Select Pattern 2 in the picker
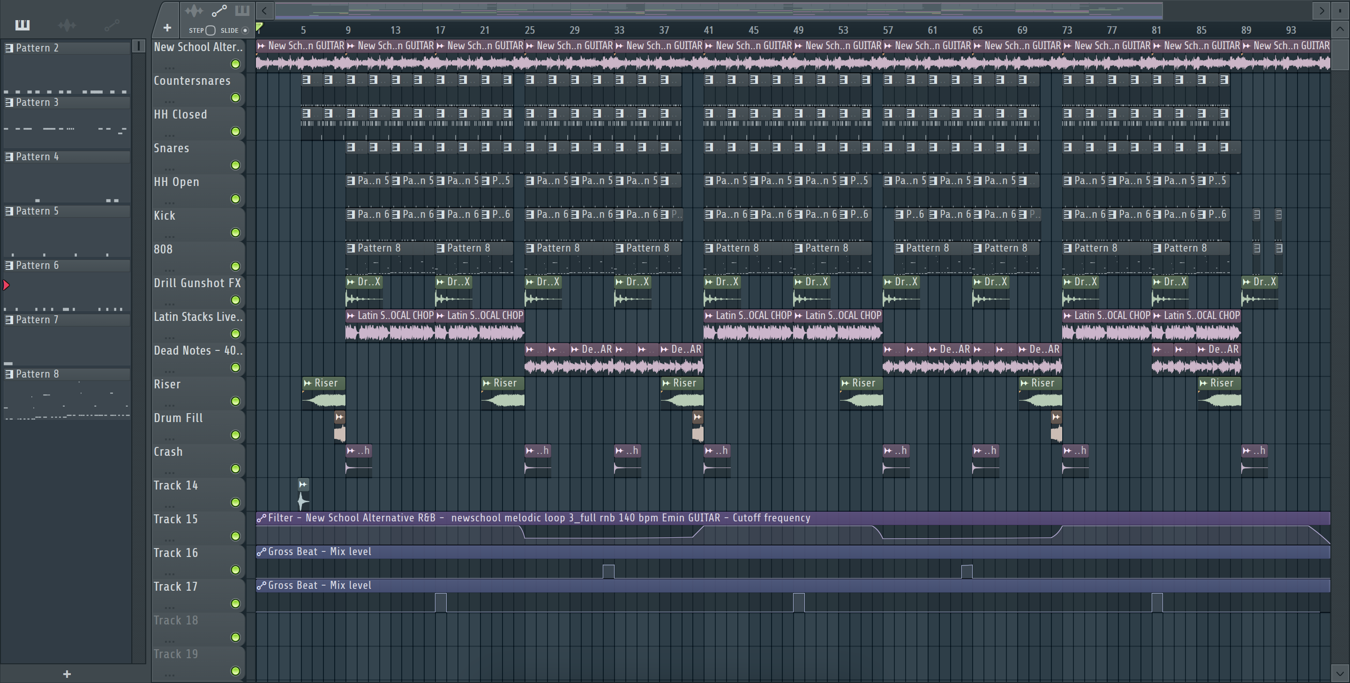This screenshot has width=1350, height=683. coord(67,48)
